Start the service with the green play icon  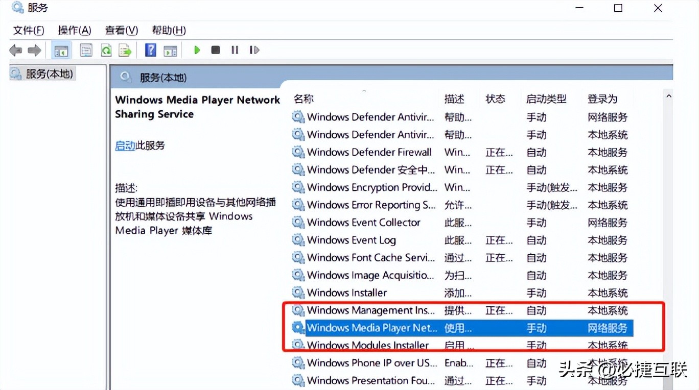tap(197, 50)
